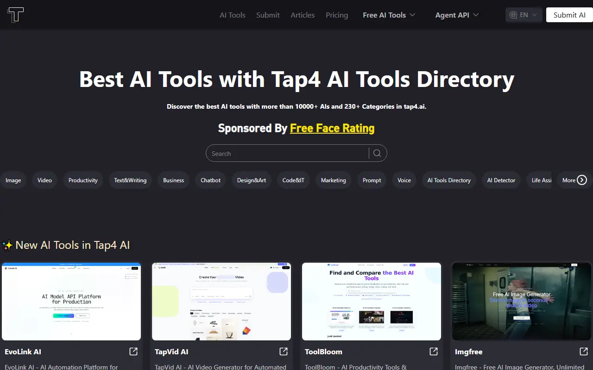Screen dimensions: 593x370
Task: Select the Marketing category
Action: (334, 180)
